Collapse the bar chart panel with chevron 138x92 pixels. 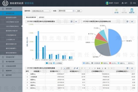click(76, 22)
